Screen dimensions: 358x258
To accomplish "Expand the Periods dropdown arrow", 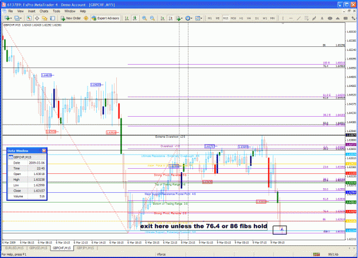I will (191, 18).
